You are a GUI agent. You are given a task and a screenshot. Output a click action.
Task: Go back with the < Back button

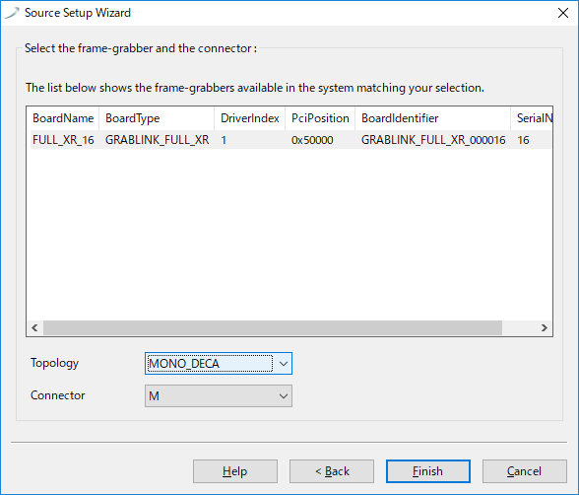coord(332,471)
